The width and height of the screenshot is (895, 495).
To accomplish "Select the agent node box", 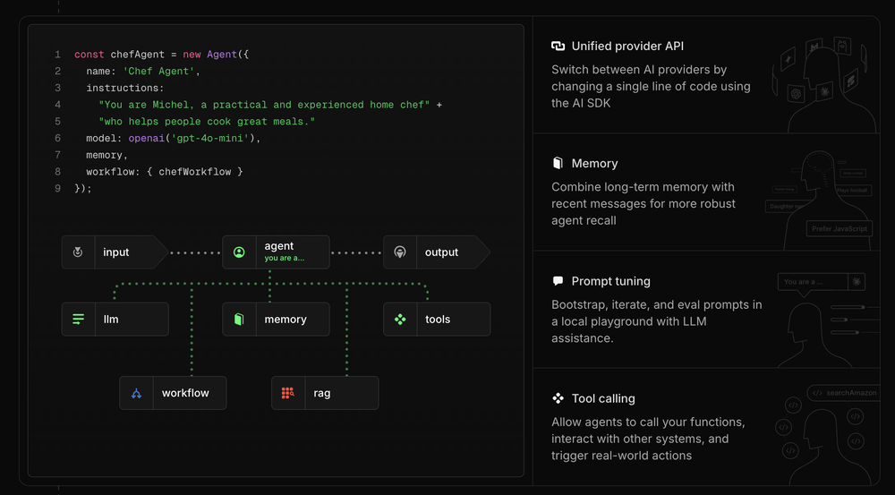I will pyautogui.click(x=276, y=252).
